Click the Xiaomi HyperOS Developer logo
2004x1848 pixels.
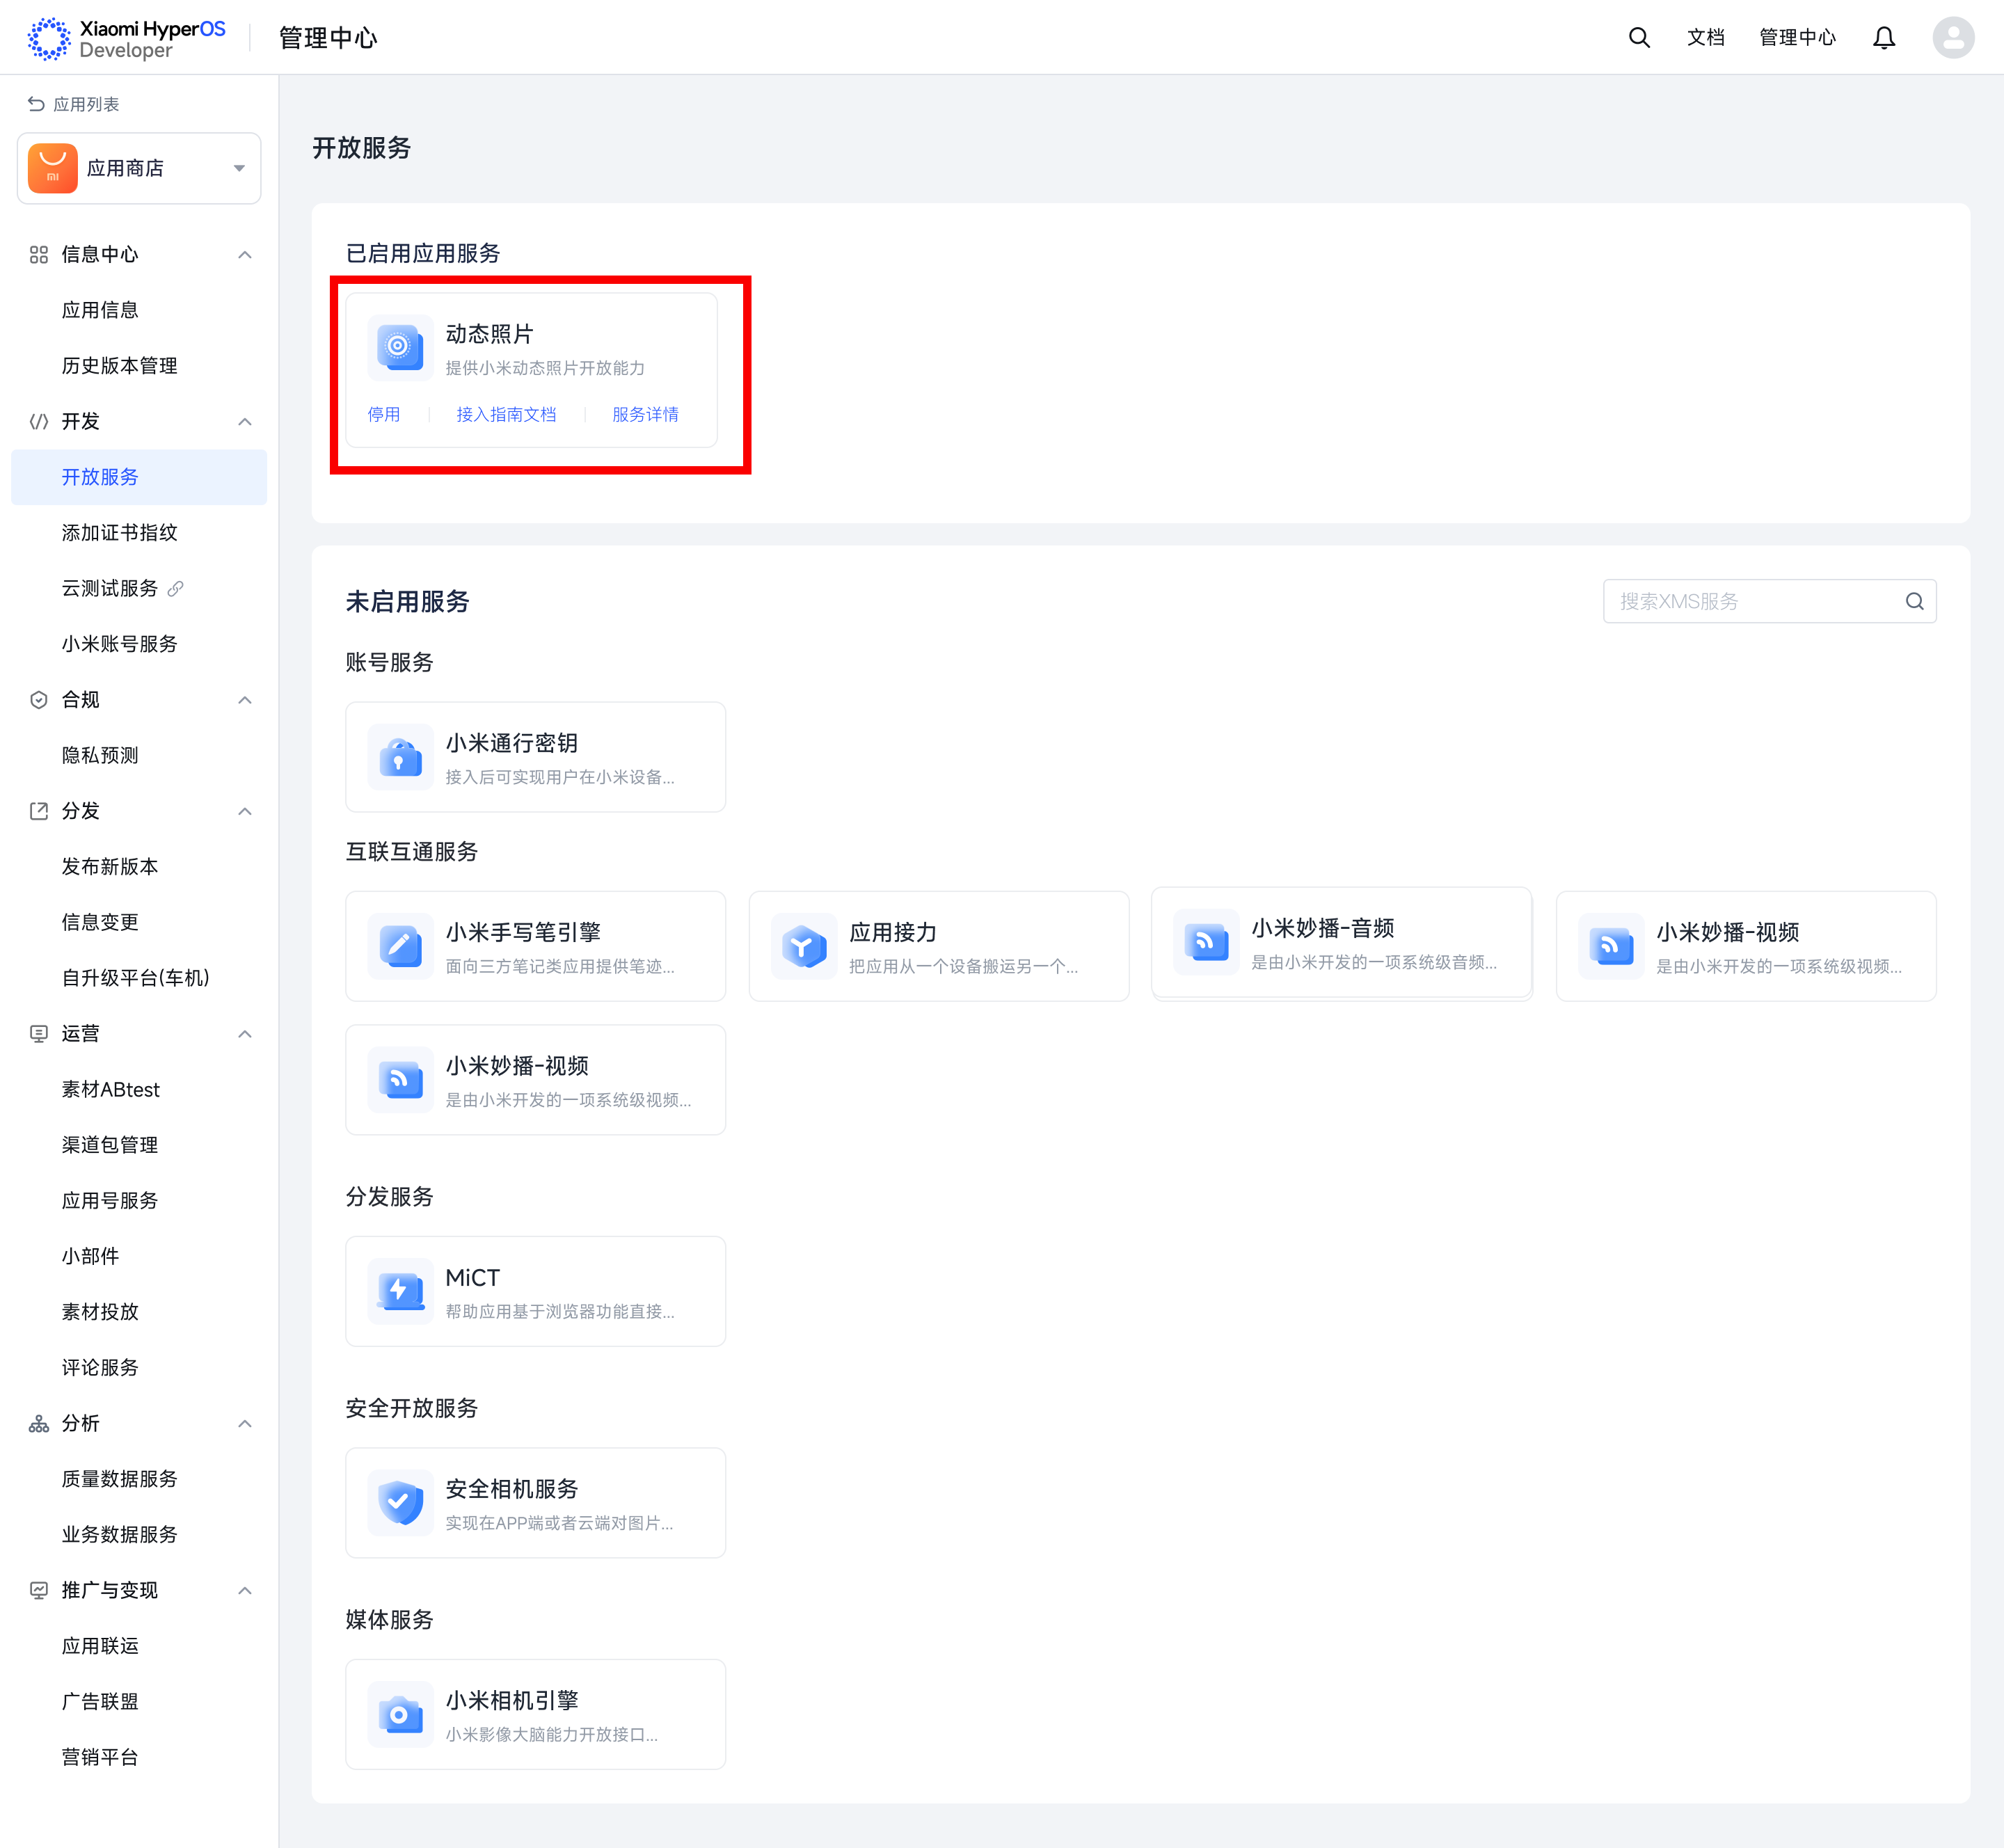click(127, 38)
